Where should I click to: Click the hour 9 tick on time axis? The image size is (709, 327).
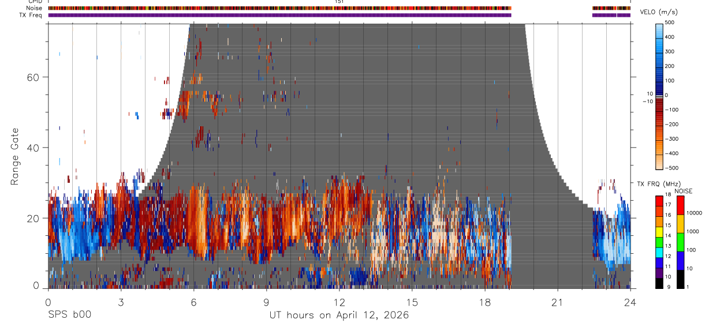pyautogui.click(x=266, y=302)
